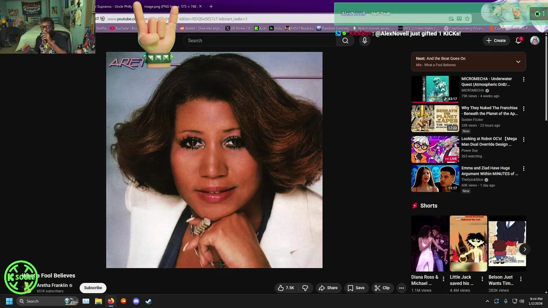This screenshot has height=308, width=548.
Task: Click the Share button
Action: click(x=328, y=288)
